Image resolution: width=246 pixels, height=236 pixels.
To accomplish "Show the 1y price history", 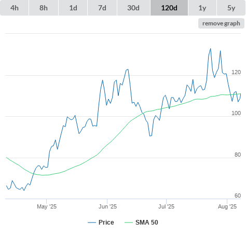I will tap(202, 8).
